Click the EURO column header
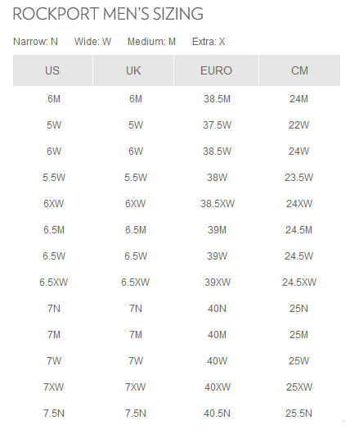Image resolution: width=359 pixels, height=434 pixels. click(x=216, y=70)
